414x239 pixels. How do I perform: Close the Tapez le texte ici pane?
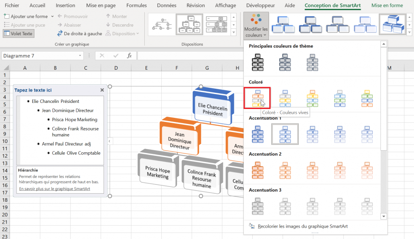103,90
